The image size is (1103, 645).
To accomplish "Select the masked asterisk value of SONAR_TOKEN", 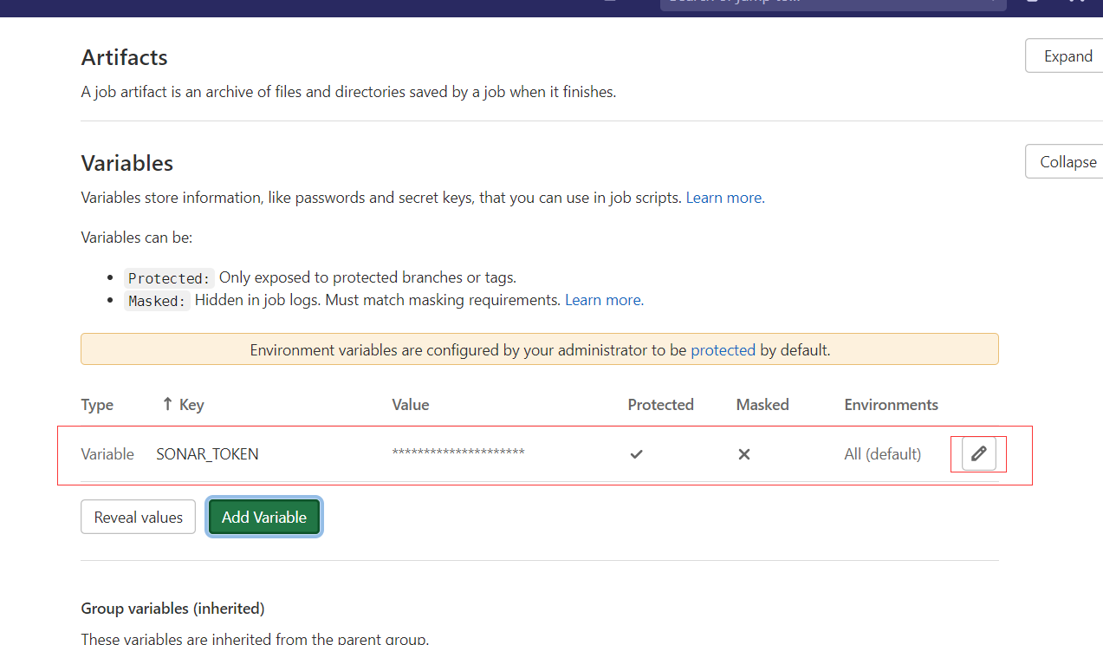I will coord(457,454).
